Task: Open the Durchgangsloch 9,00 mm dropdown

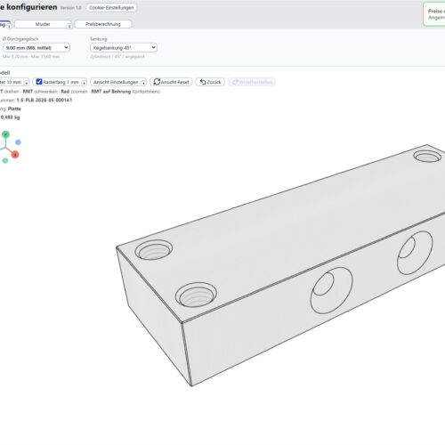Action: [36, 47]
